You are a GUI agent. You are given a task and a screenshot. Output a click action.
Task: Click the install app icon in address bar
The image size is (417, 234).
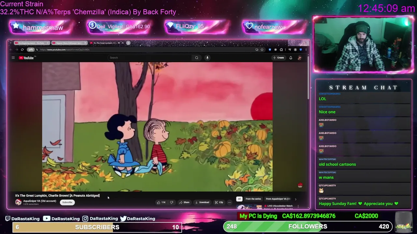[x=257, y=50]
